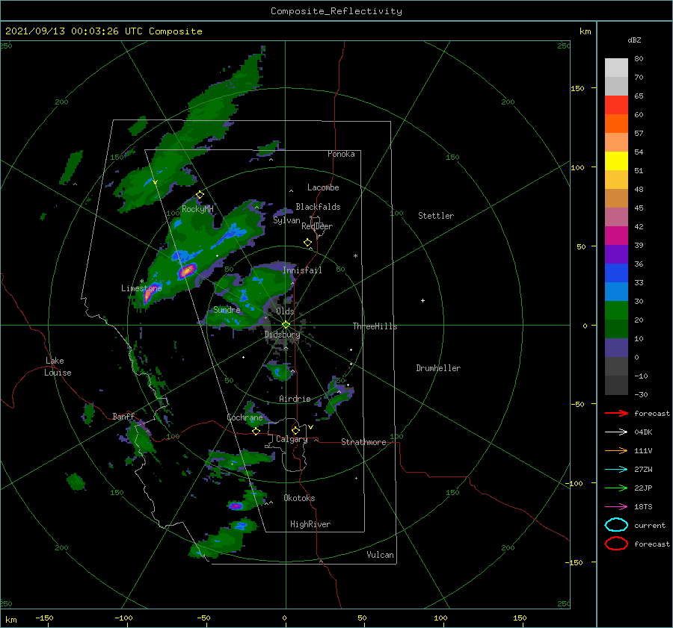The width and height of the screenshot is (673, 628).
Task: Click the Vulcan label
Action: click(x=380, y=555)
